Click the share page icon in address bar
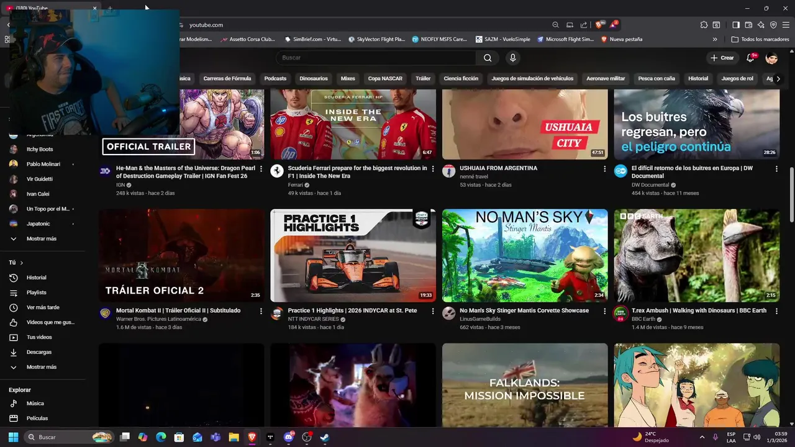This screenshot has height=447, width=795. [x=584, y=25]
